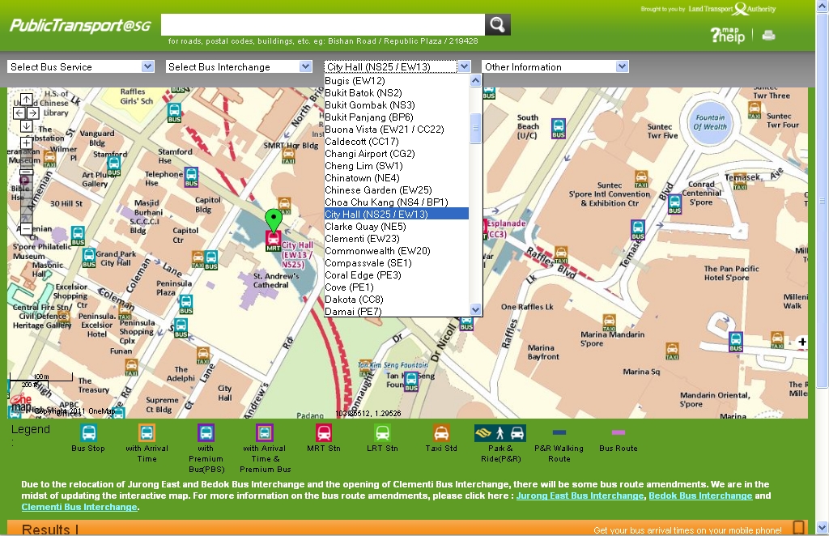This screenshot has height=536, width=829.
Task: Click the City Hall MRT station icon on the map
Action: click(x=273, y=239)
